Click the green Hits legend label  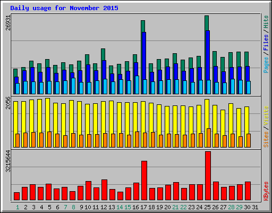266,22
